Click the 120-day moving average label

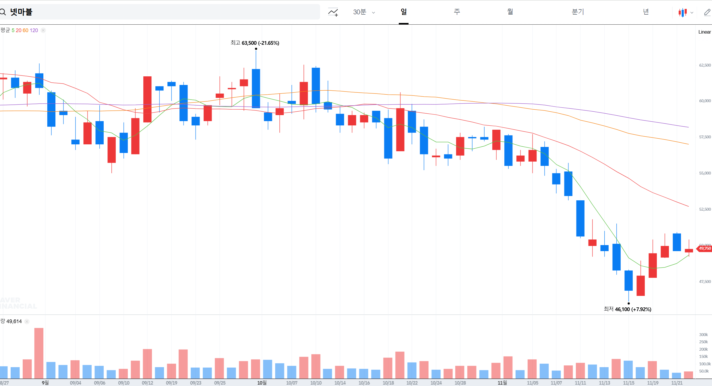[x=34, y=30]
